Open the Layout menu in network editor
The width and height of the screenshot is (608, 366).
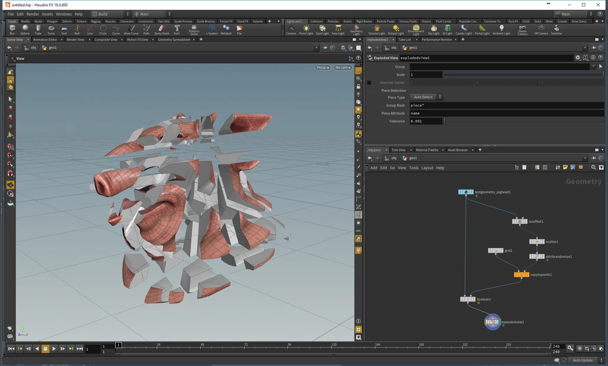pos(427,168)
